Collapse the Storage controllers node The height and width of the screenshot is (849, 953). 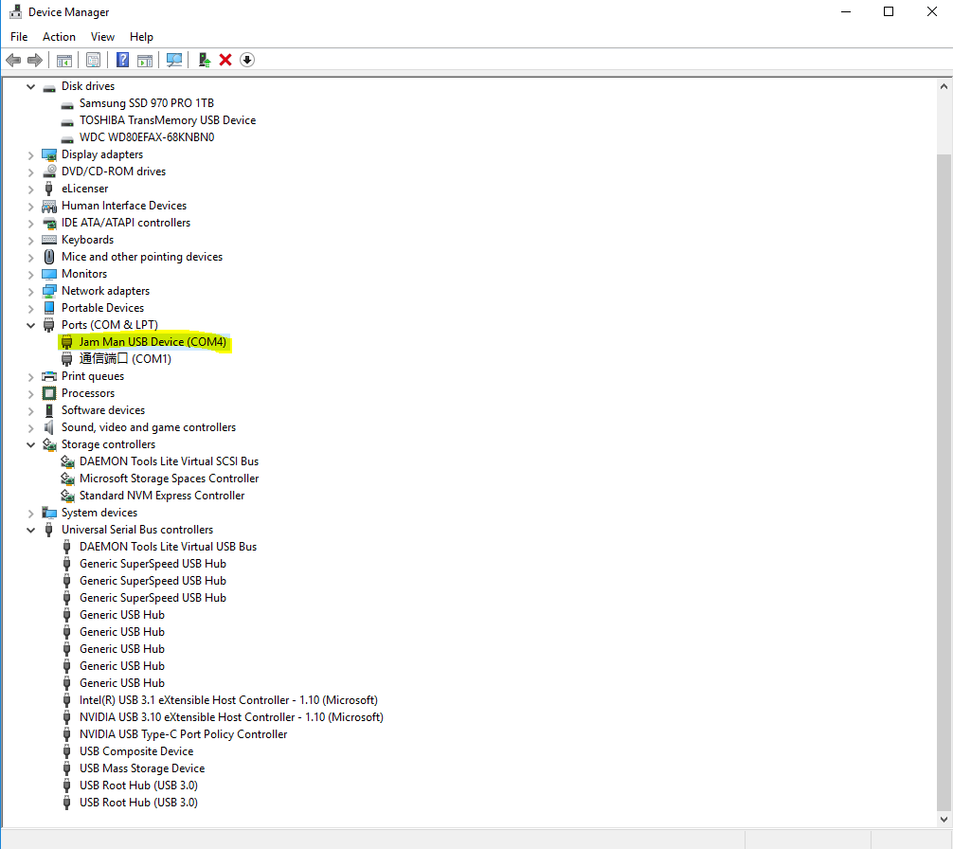31,444
